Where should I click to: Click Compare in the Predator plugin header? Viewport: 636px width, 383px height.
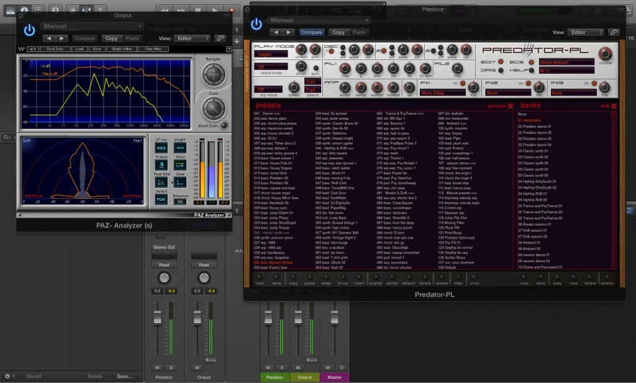point(312,32)
